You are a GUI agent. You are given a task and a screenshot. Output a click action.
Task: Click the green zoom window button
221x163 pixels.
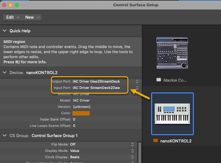17,5
